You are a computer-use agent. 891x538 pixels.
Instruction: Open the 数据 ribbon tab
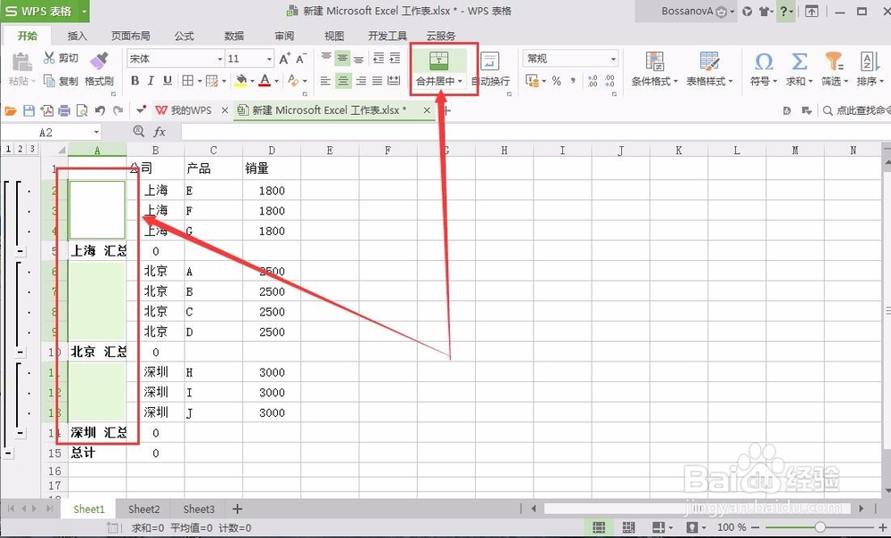234,36
